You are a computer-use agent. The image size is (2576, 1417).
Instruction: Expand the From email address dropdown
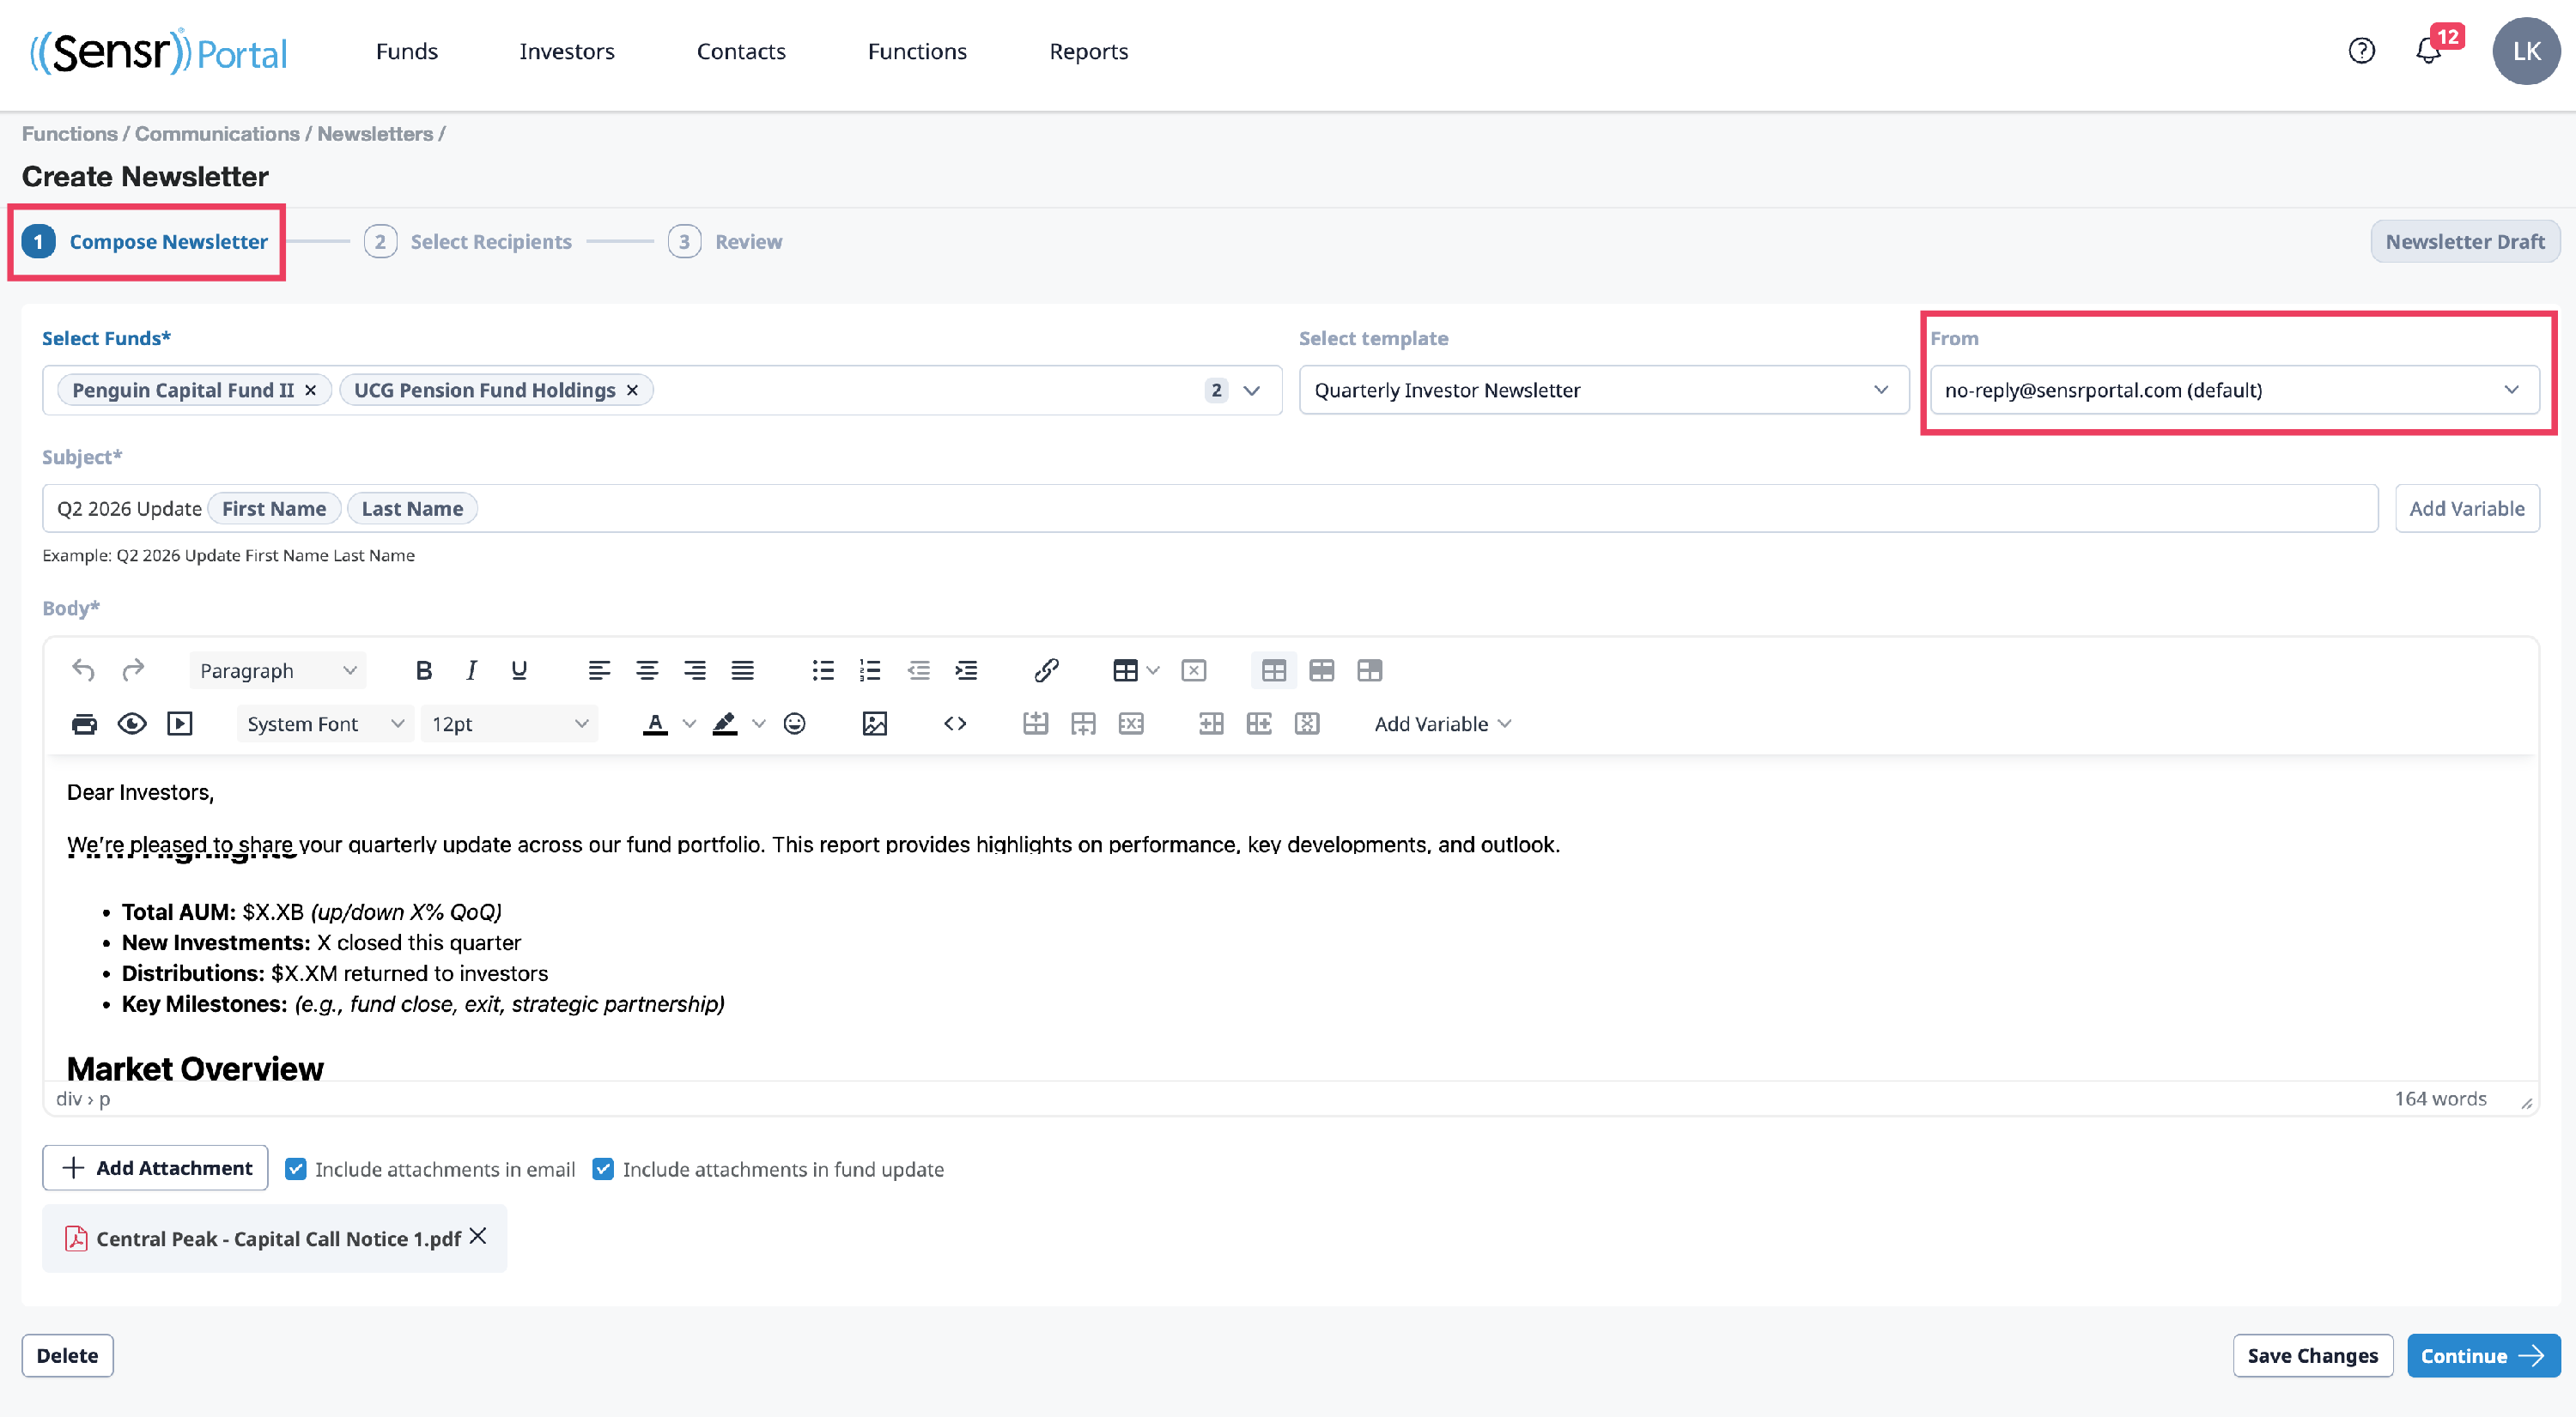tap(2234, 391)
